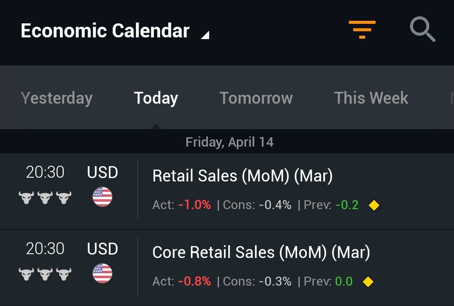Tap Core Retail Sales actual value -0.8%
This screenshot has width=454, height=306.
tap(194, 281)
